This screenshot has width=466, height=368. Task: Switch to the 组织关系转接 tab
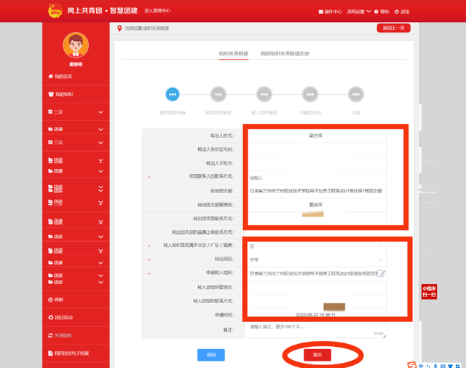(x=234, y=53)
